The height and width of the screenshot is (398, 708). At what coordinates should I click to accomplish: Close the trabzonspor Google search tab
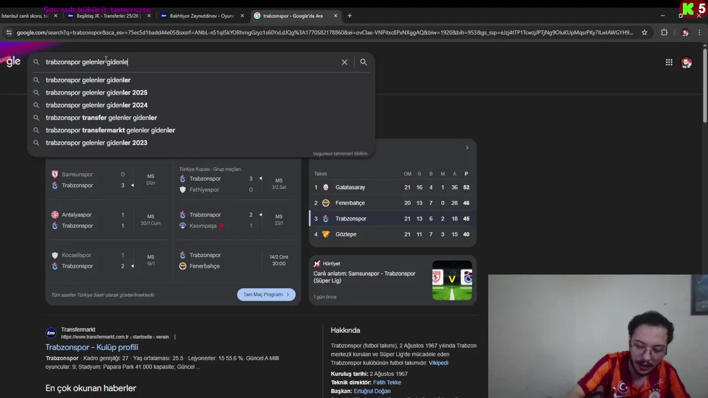click(x=335, y=15)
